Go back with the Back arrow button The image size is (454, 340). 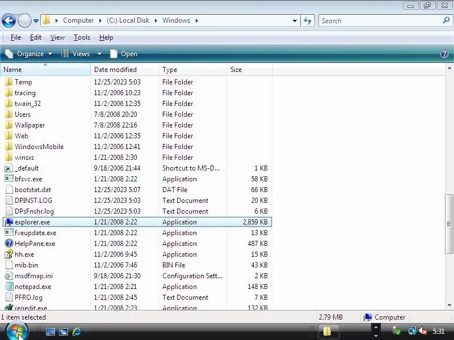coord(9,20)
